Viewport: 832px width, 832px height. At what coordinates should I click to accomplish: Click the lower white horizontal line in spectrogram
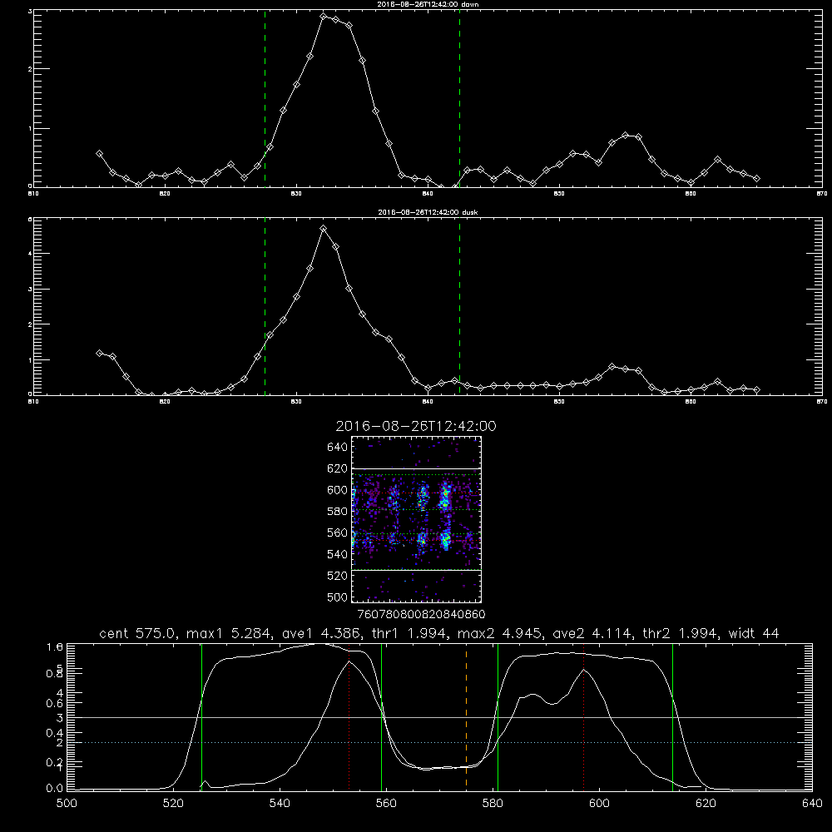pos(416,571)
